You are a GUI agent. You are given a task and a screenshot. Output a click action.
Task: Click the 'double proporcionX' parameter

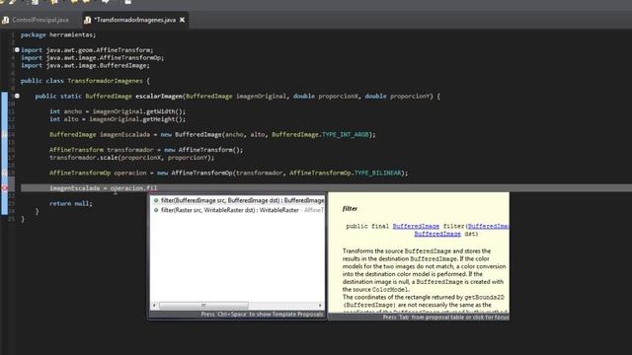coord(325,96)
